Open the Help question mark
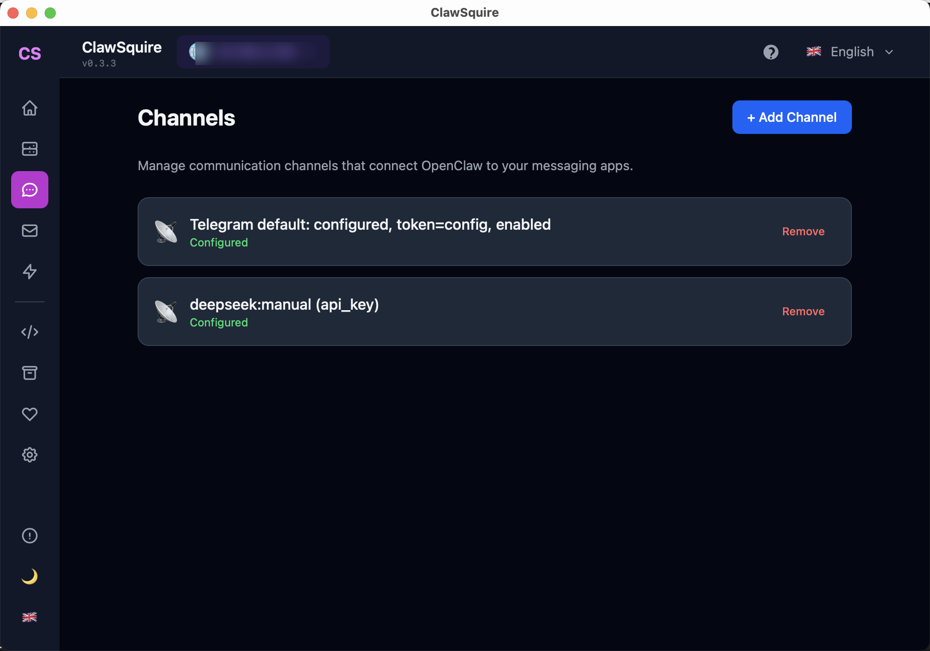930x651 pixels. [771, 52]
